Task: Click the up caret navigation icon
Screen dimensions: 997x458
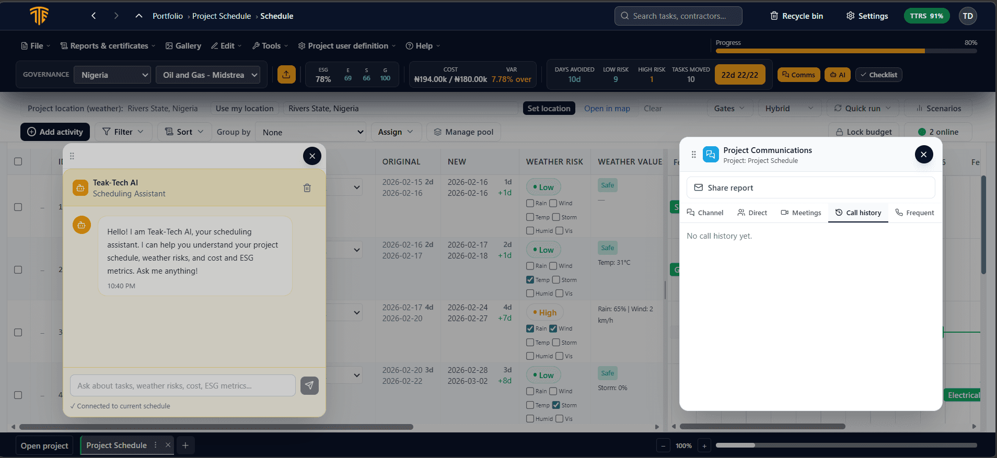Action: (x=138, y=16)
